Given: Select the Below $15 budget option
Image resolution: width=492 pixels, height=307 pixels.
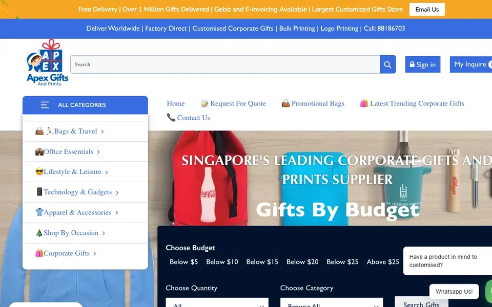Looking at the screenshot, I should [x=262, y=262].
